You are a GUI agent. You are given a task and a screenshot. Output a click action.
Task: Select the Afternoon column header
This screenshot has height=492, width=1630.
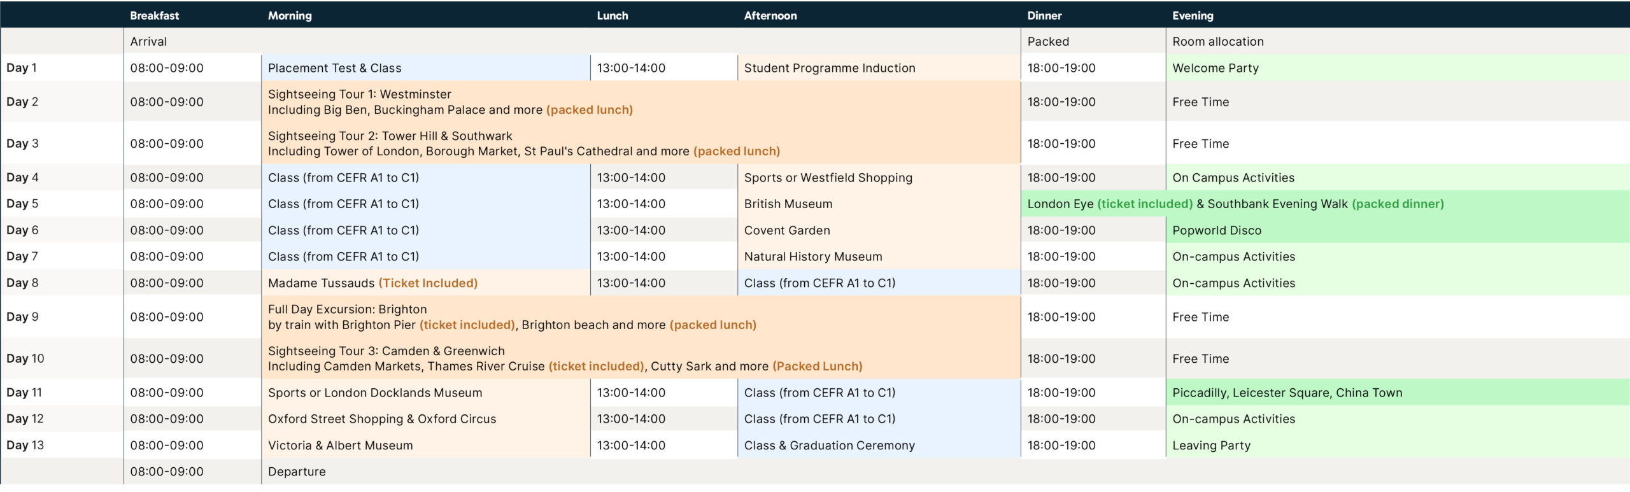coord(770,16)
